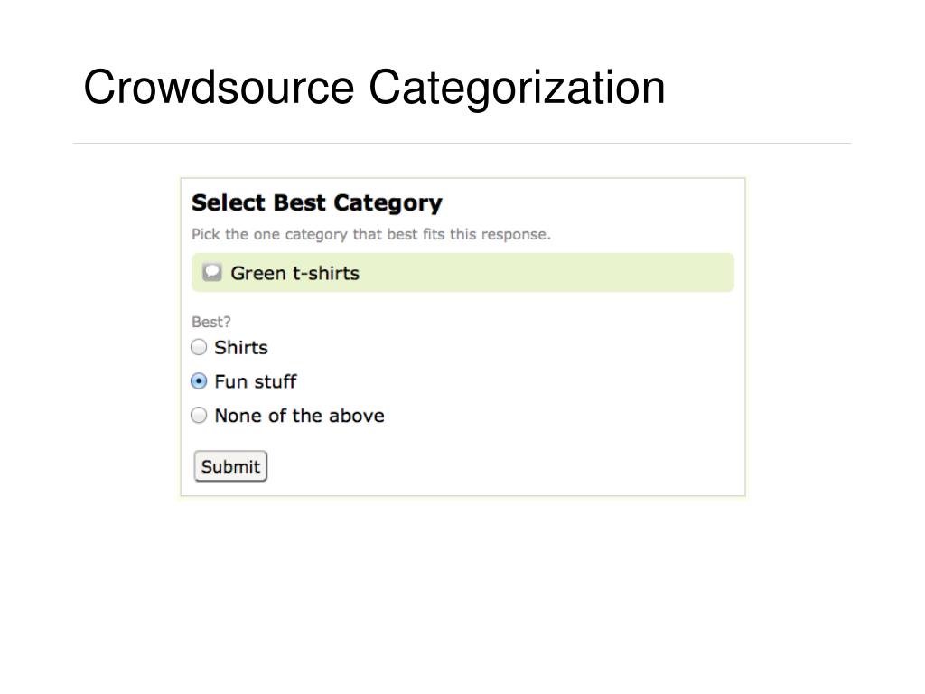The image size is (925, 694).
Task: Click the word above in the last option
Action: (x=356, y=416)
